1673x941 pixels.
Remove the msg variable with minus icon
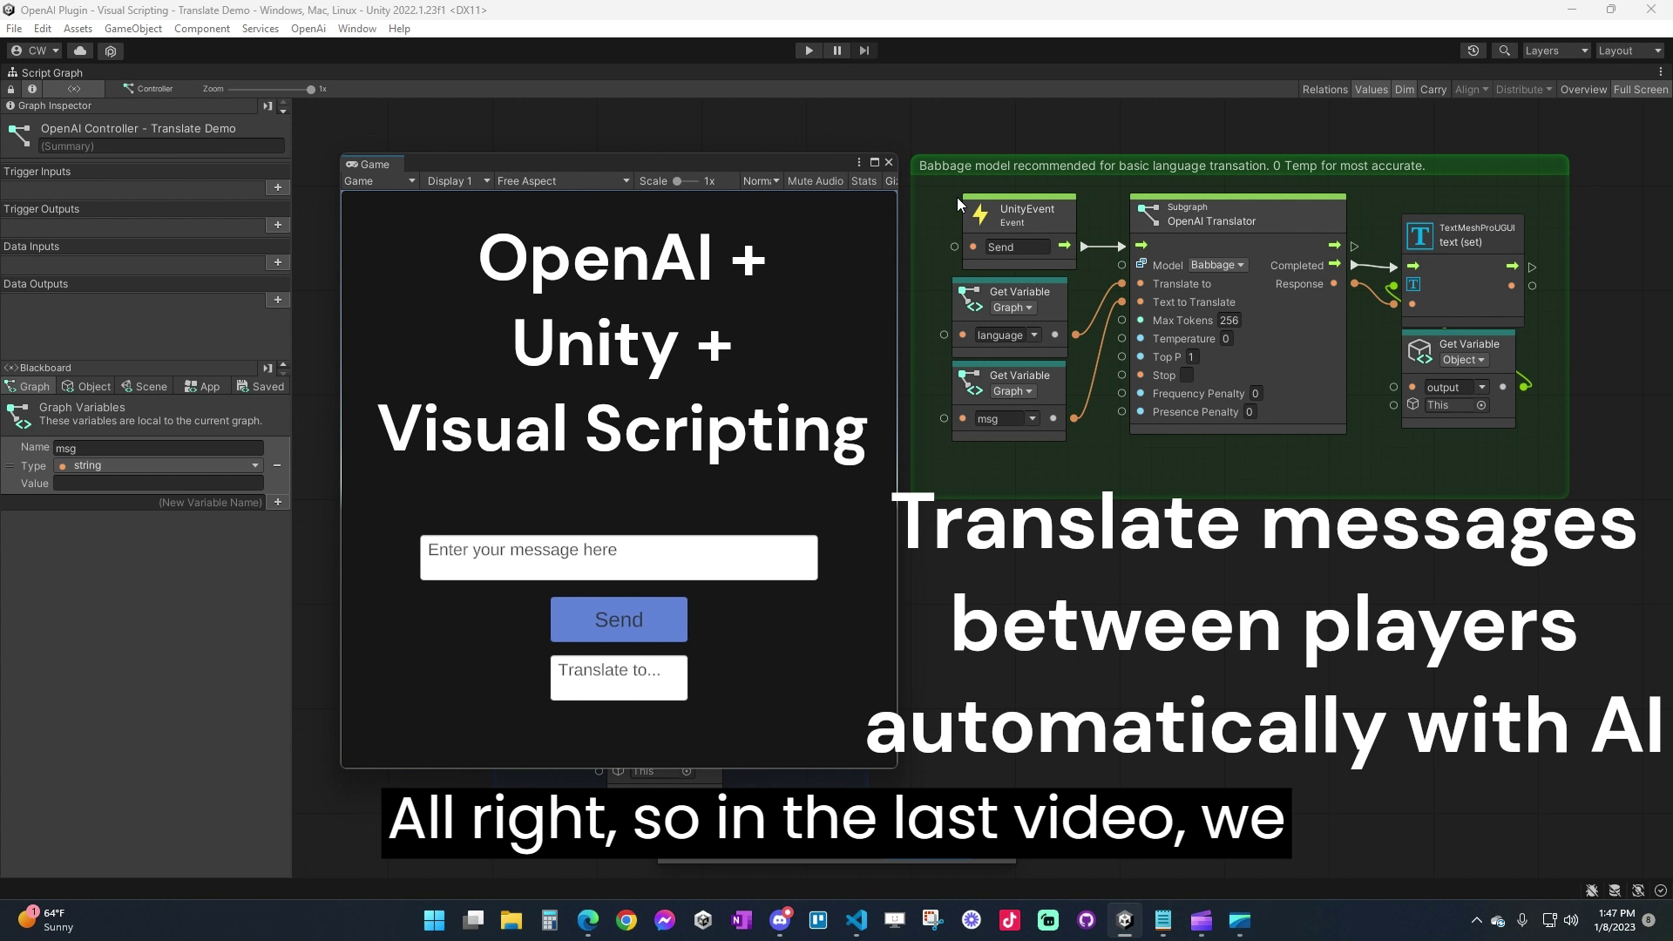tap(277, 465)
